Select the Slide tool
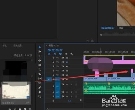Viewport: 135px width, 110px height. pyautogui.click(x=40, y=83)
